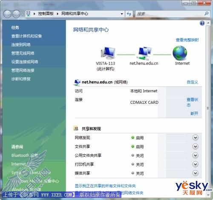
Task: Open 诊断和修复 task
Action: pos(21,79)
